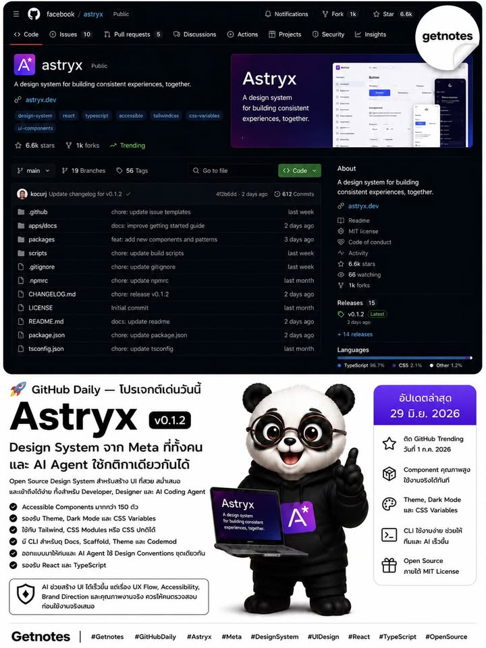
Task: Open the apps/docs folder
Action: (43, 225)
